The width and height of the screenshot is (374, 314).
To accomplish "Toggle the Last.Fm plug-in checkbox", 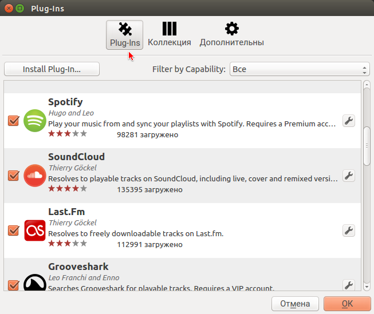I will [x=13, y=230].
